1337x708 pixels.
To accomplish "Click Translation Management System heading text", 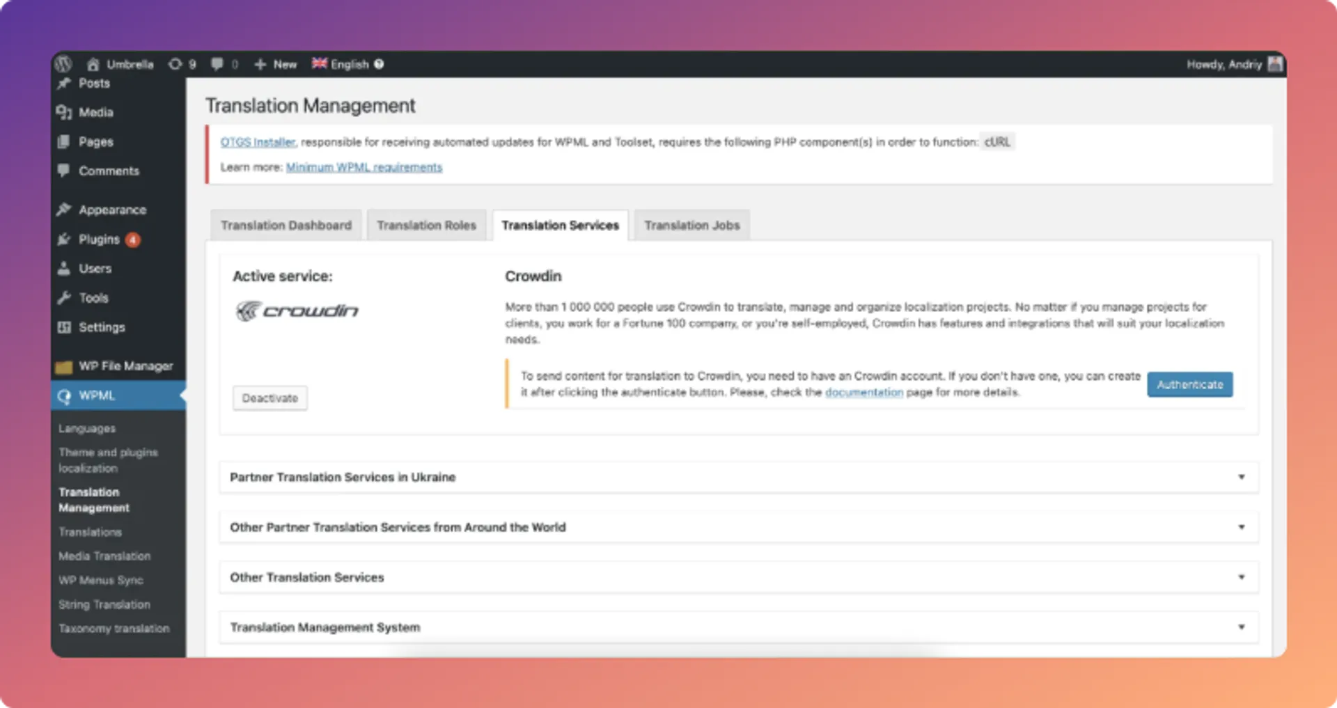I will [325, 627].
